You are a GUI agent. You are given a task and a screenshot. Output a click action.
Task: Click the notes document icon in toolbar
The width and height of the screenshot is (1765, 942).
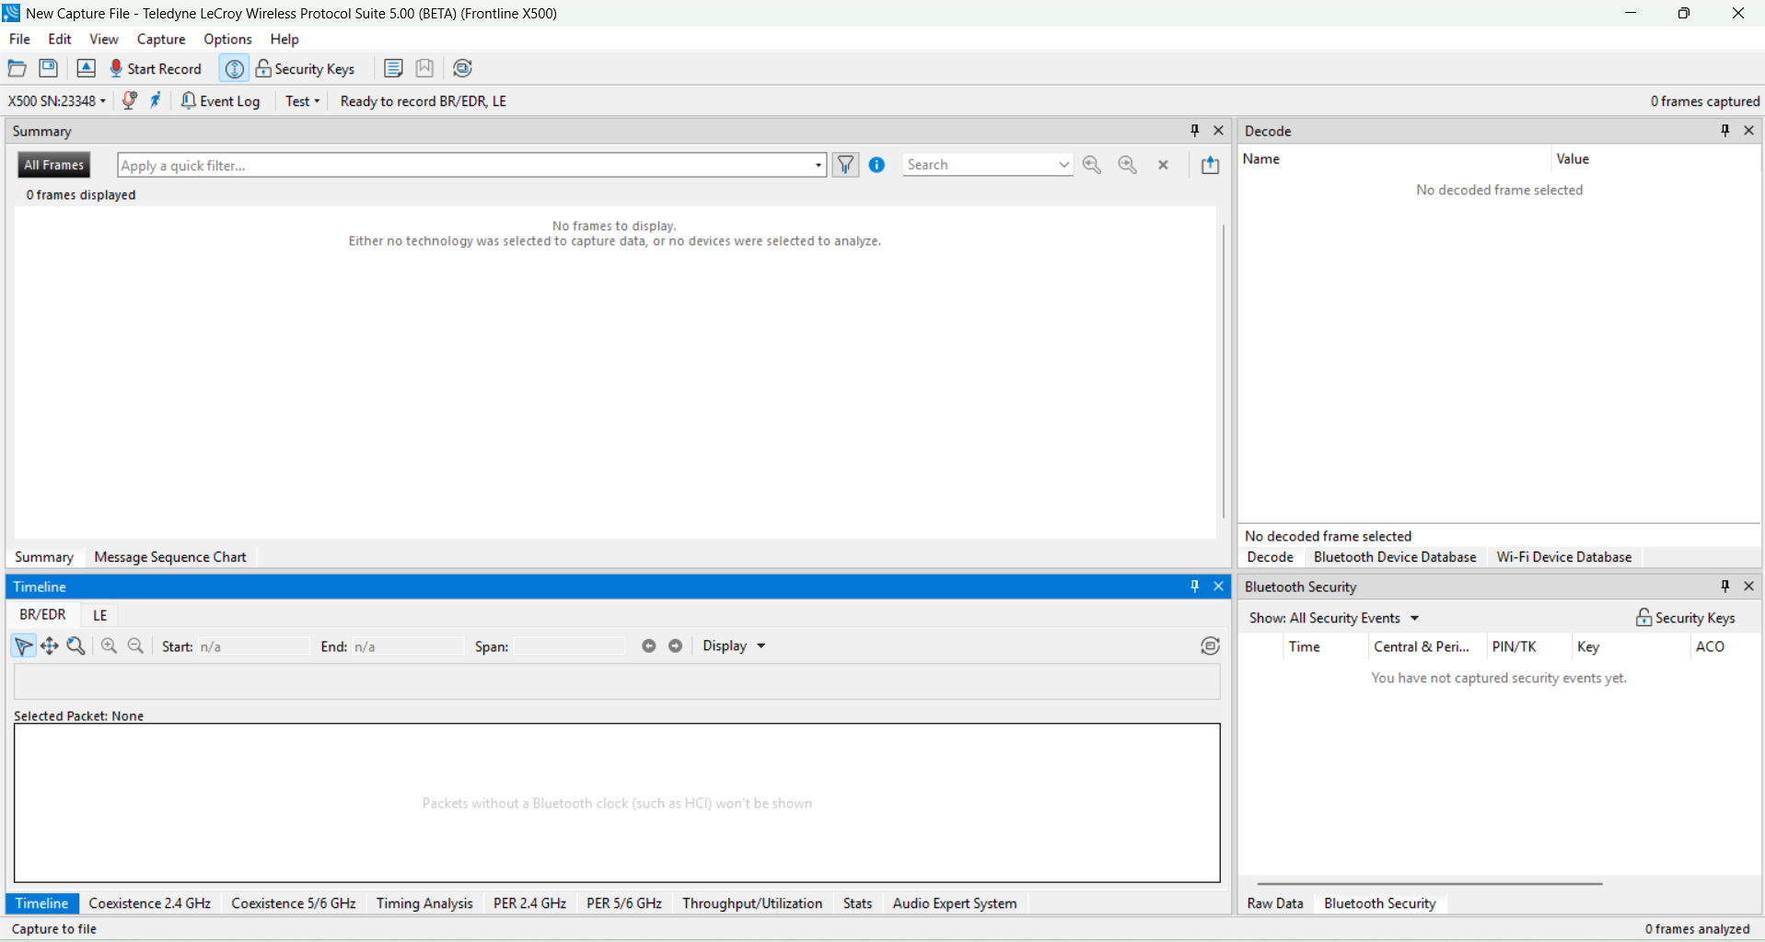393,68
